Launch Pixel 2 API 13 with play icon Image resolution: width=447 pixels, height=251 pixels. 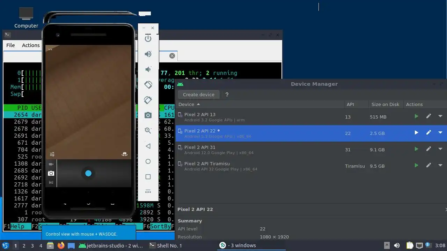(x=416, y=116)
